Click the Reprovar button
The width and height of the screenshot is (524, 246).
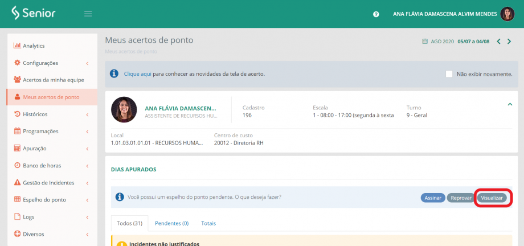pyautogui.click(x=460, y=198)
